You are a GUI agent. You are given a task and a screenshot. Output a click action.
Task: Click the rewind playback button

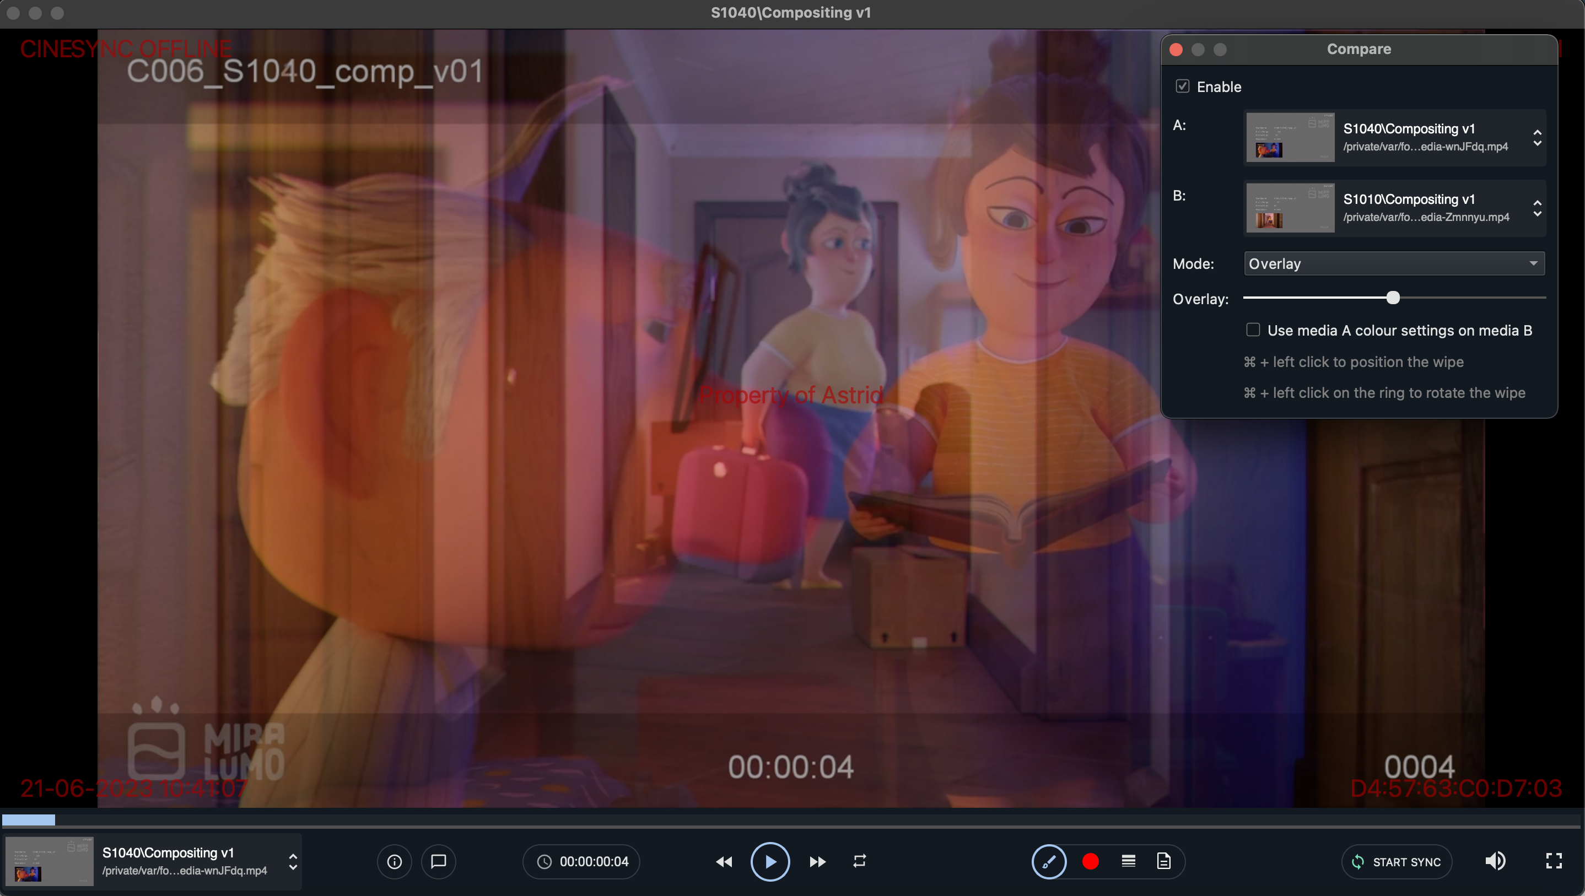point(724,861)
